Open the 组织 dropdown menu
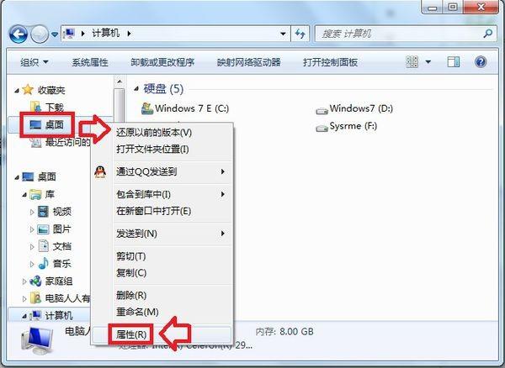 coord(35,62)
